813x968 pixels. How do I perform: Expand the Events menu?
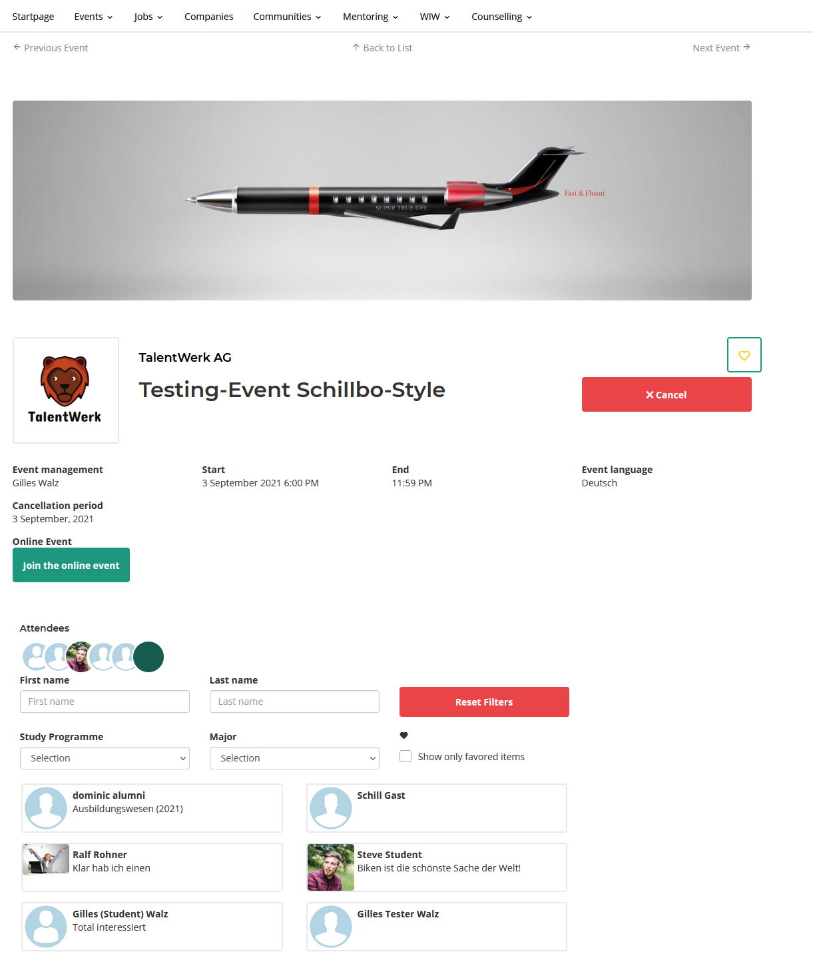(93, 17)
